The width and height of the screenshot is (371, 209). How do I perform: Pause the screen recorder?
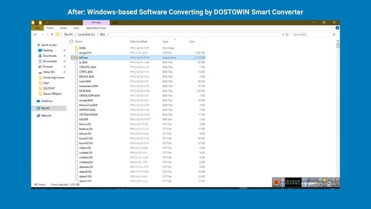coord(282,185)
